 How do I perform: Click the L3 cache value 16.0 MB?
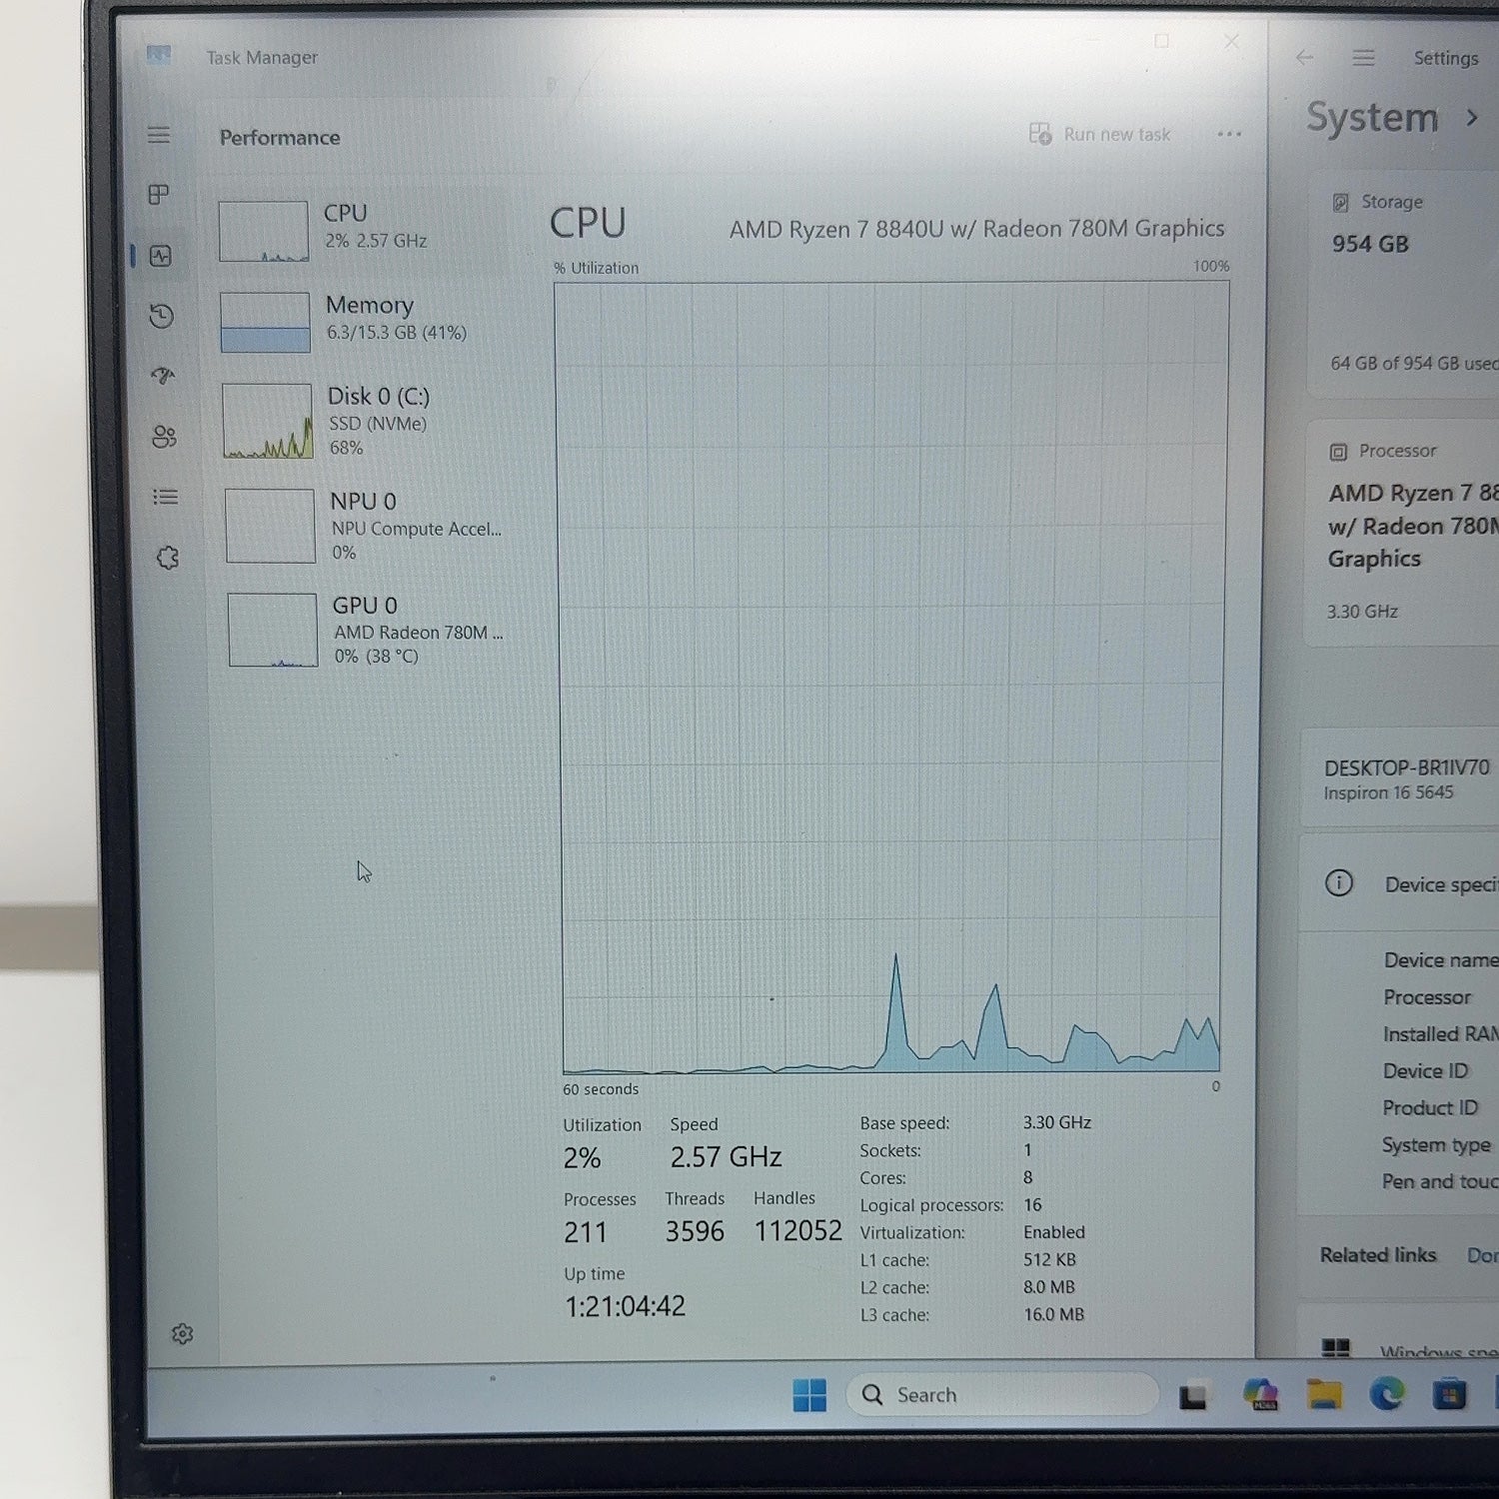[1053, 1314]
